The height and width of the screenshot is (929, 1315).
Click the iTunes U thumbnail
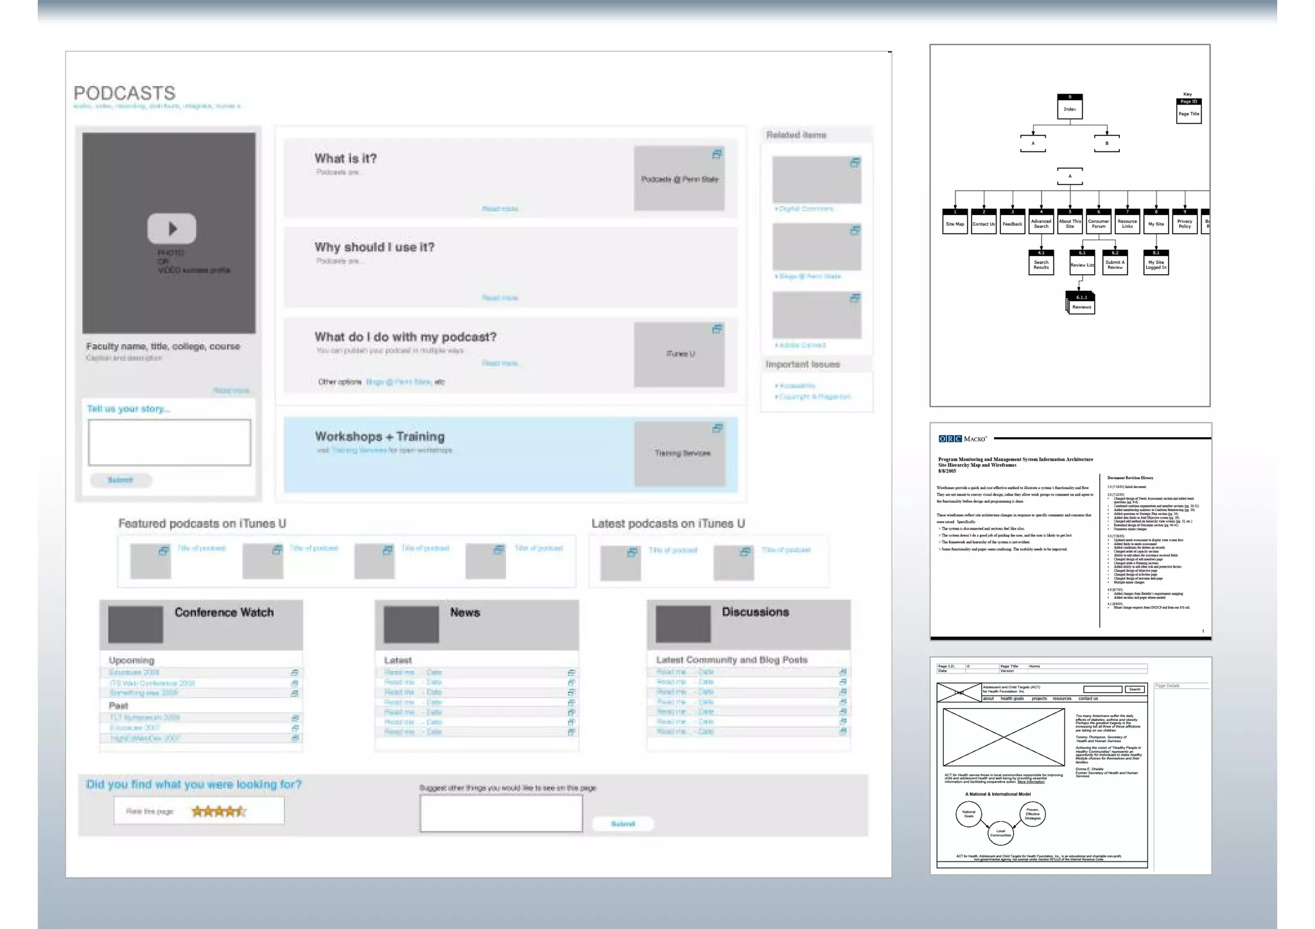[679, 354]
